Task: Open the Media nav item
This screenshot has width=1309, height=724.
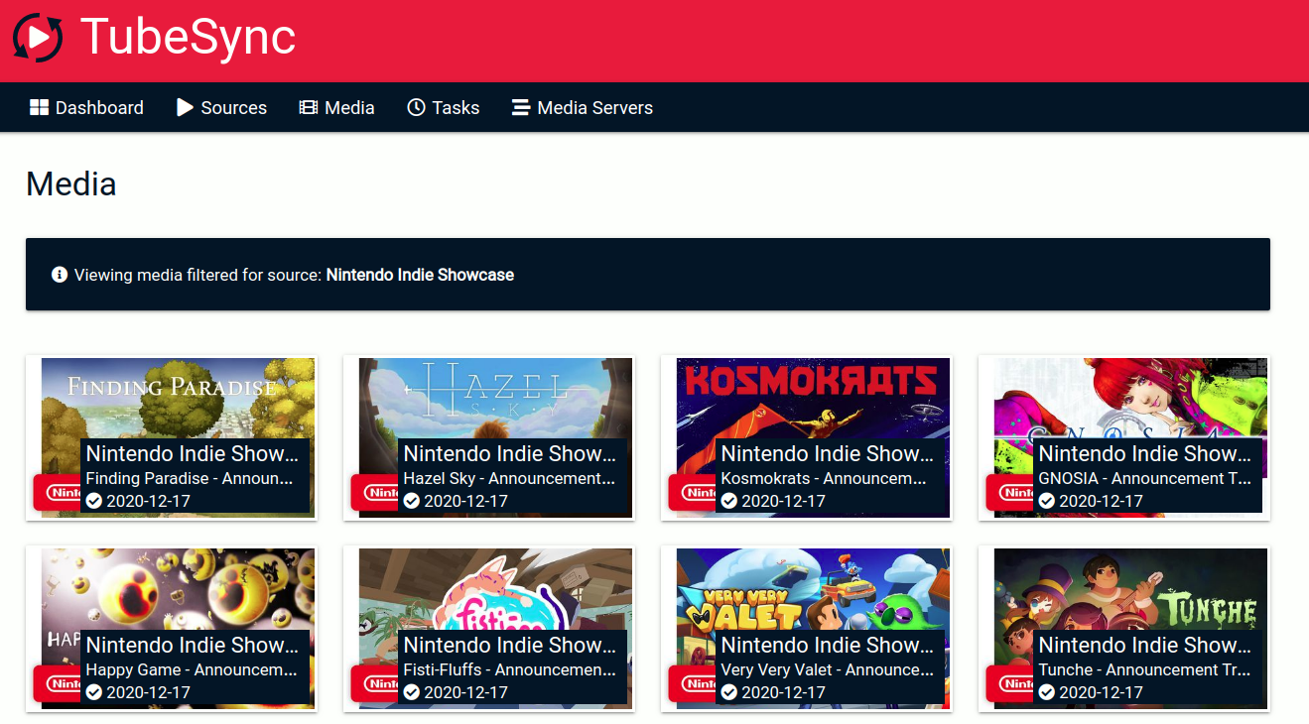Action: [x=337, y=107]
